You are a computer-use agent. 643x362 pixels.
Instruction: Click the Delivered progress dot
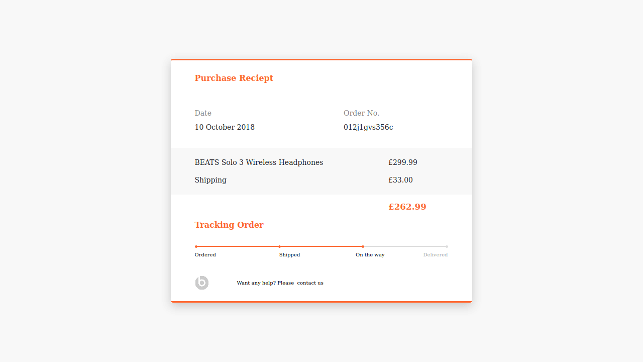pyautogui.click(x=447, y=246)
